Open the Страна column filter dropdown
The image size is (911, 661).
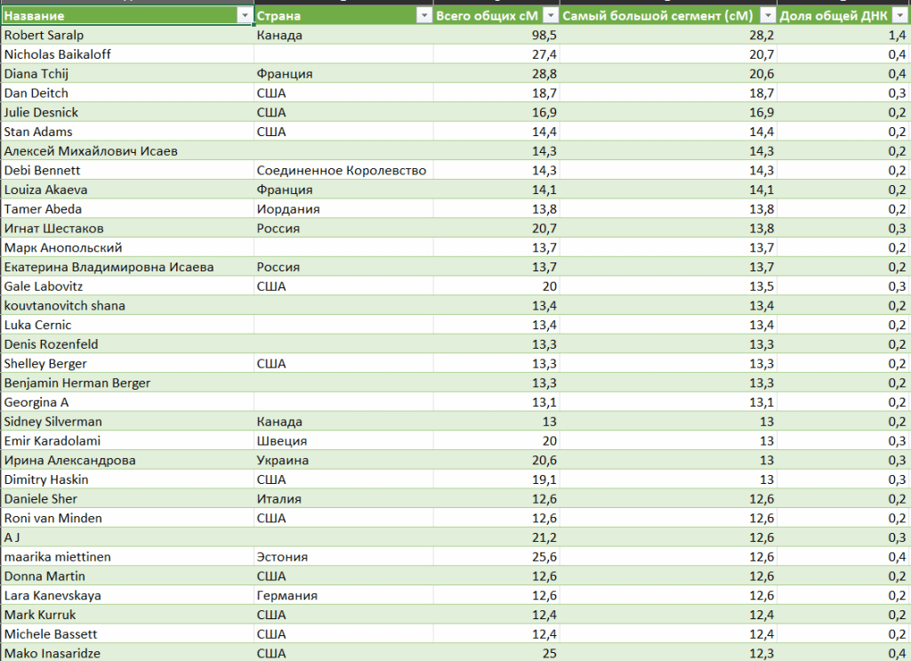422,16
